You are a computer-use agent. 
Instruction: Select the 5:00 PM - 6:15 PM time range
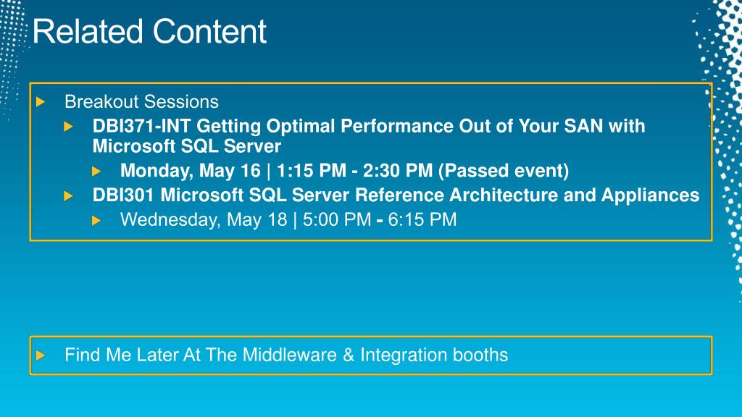[x=380, y=220]
